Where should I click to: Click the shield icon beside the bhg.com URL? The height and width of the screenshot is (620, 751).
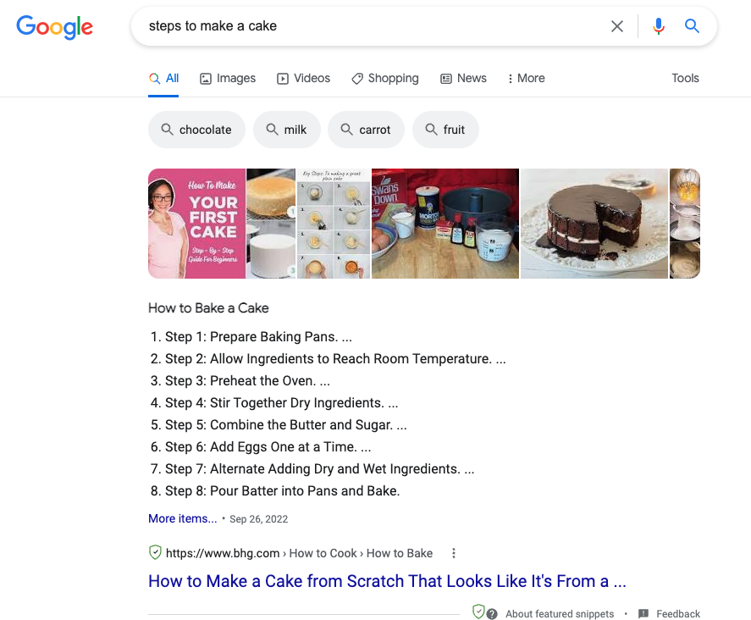point(155,552)
